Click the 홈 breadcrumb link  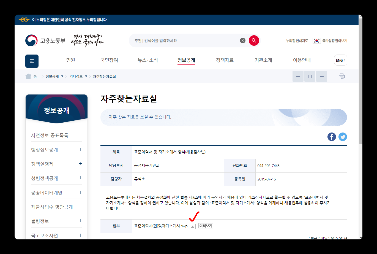tap(35, 76)
